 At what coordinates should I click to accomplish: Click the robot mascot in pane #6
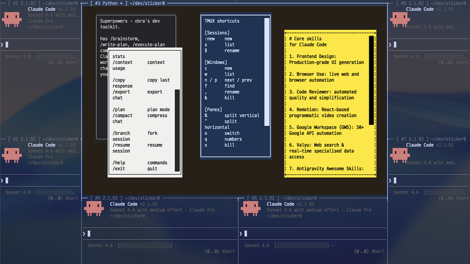tap(400, 19)
